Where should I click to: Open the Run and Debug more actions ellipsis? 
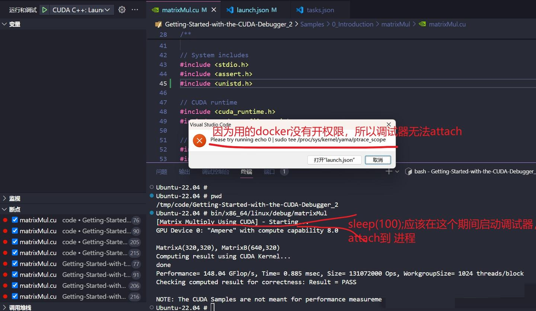135,10
